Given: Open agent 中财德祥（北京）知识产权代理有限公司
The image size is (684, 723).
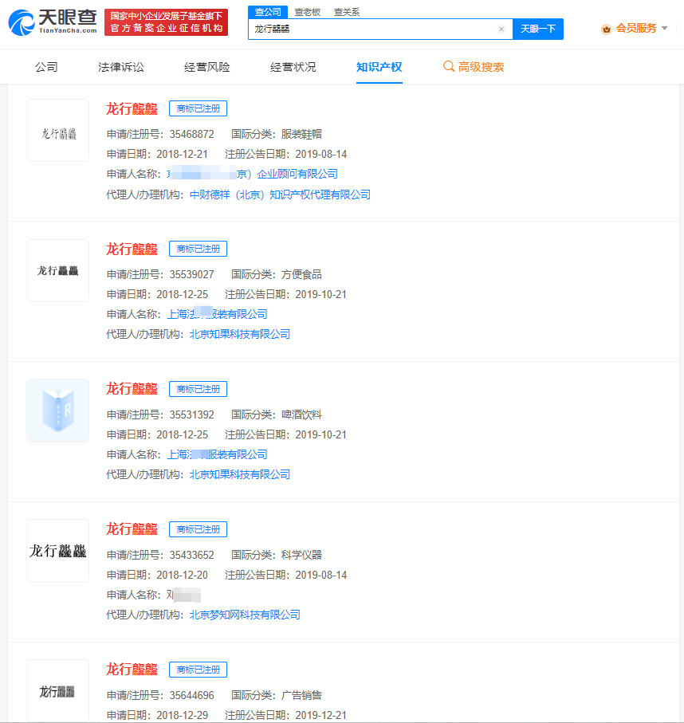Looking at the screenshot, I should (x=280, y=195).
